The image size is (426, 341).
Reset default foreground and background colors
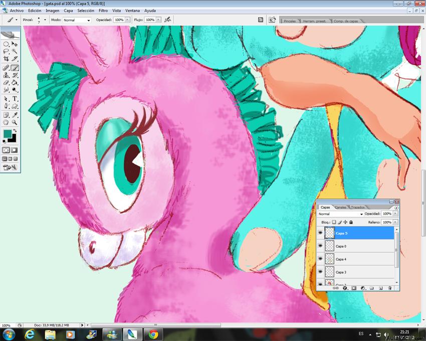(4, 141)
